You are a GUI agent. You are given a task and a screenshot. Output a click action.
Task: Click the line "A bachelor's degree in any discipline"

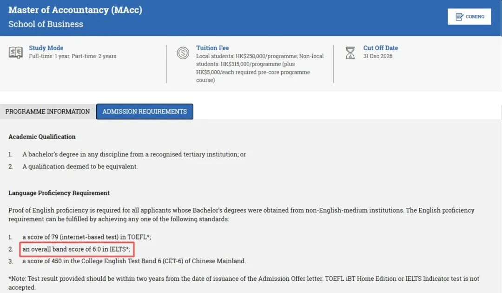tap(134, 154)
